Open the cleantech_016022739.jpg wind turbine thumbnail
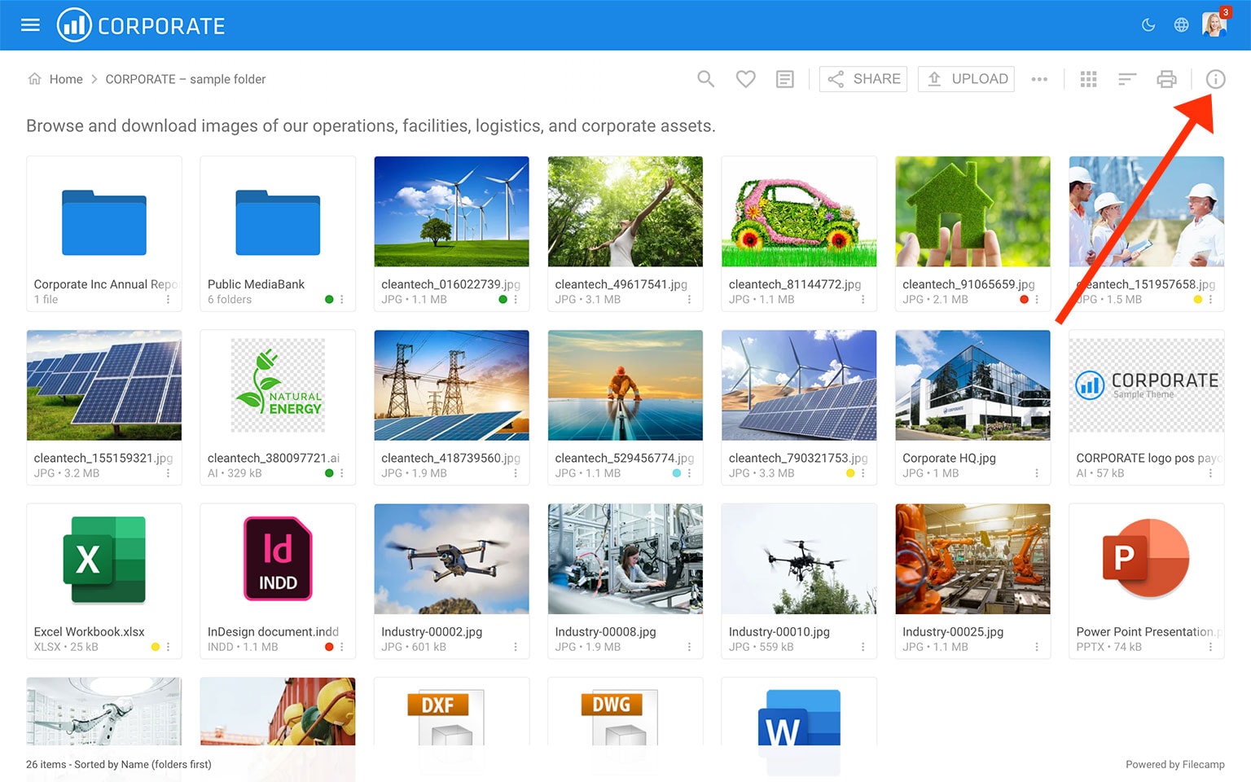The width and height of the screenshot is (1251, 782). click(451, 212)
